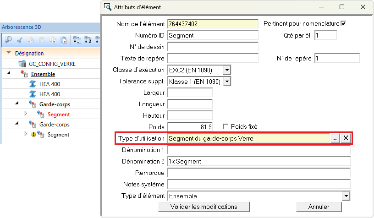Image resolution: width=374 pixels, height=218 pixels.
Task: Open Tolérance suppl. dropdown
Action: pyautogui.click(x=227, y=82)
